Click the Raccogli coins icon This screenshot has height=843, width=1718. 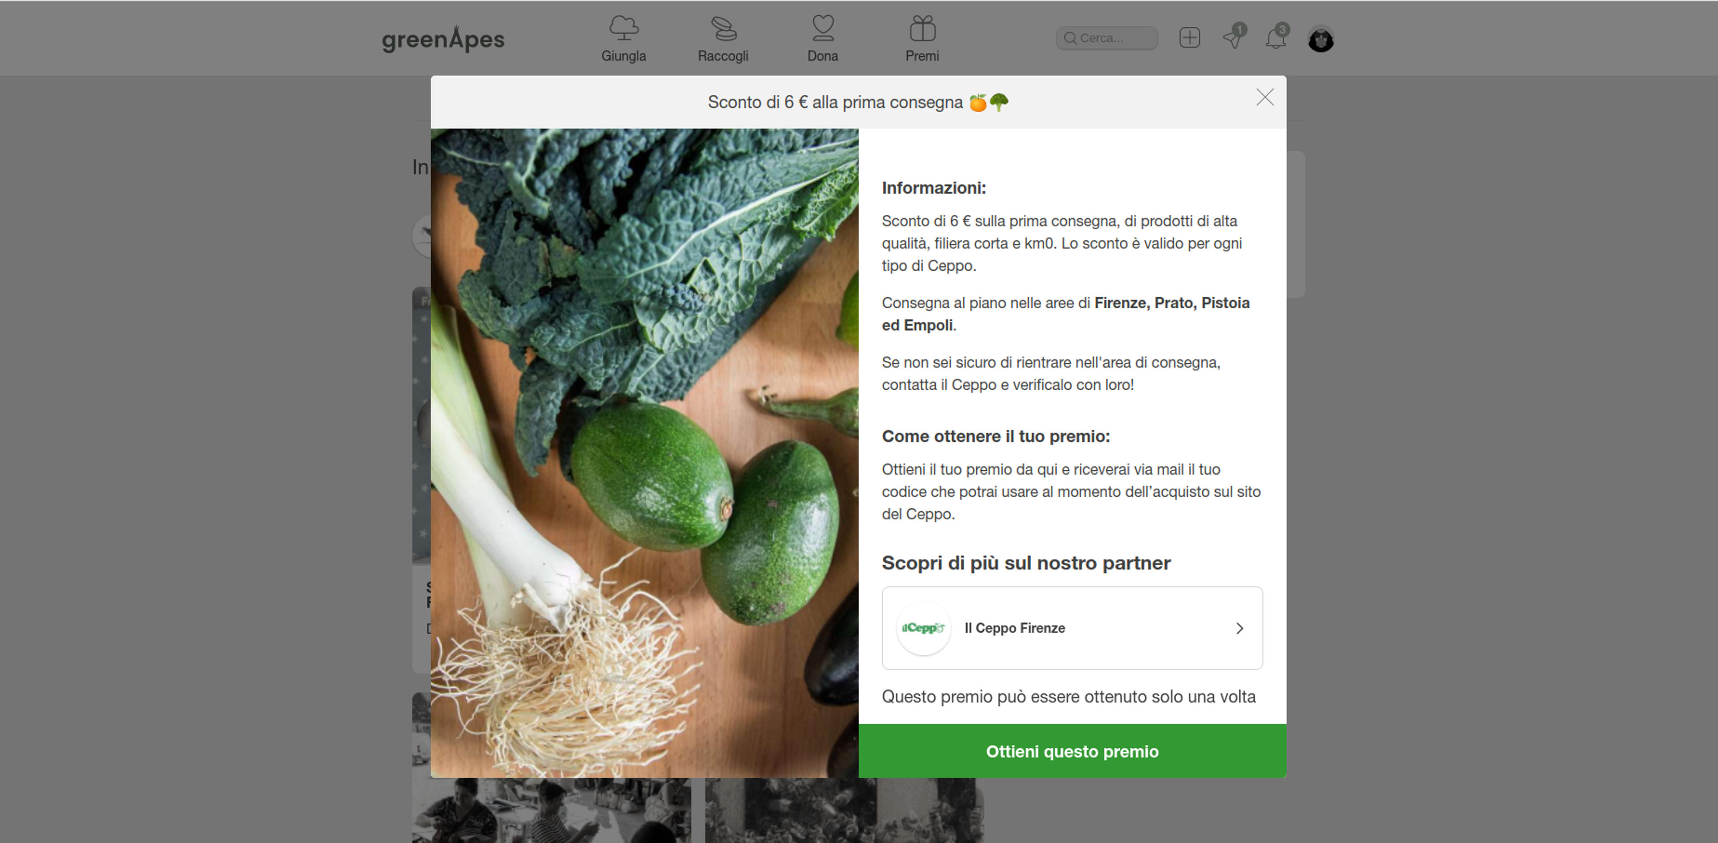[x=723, y=28]
